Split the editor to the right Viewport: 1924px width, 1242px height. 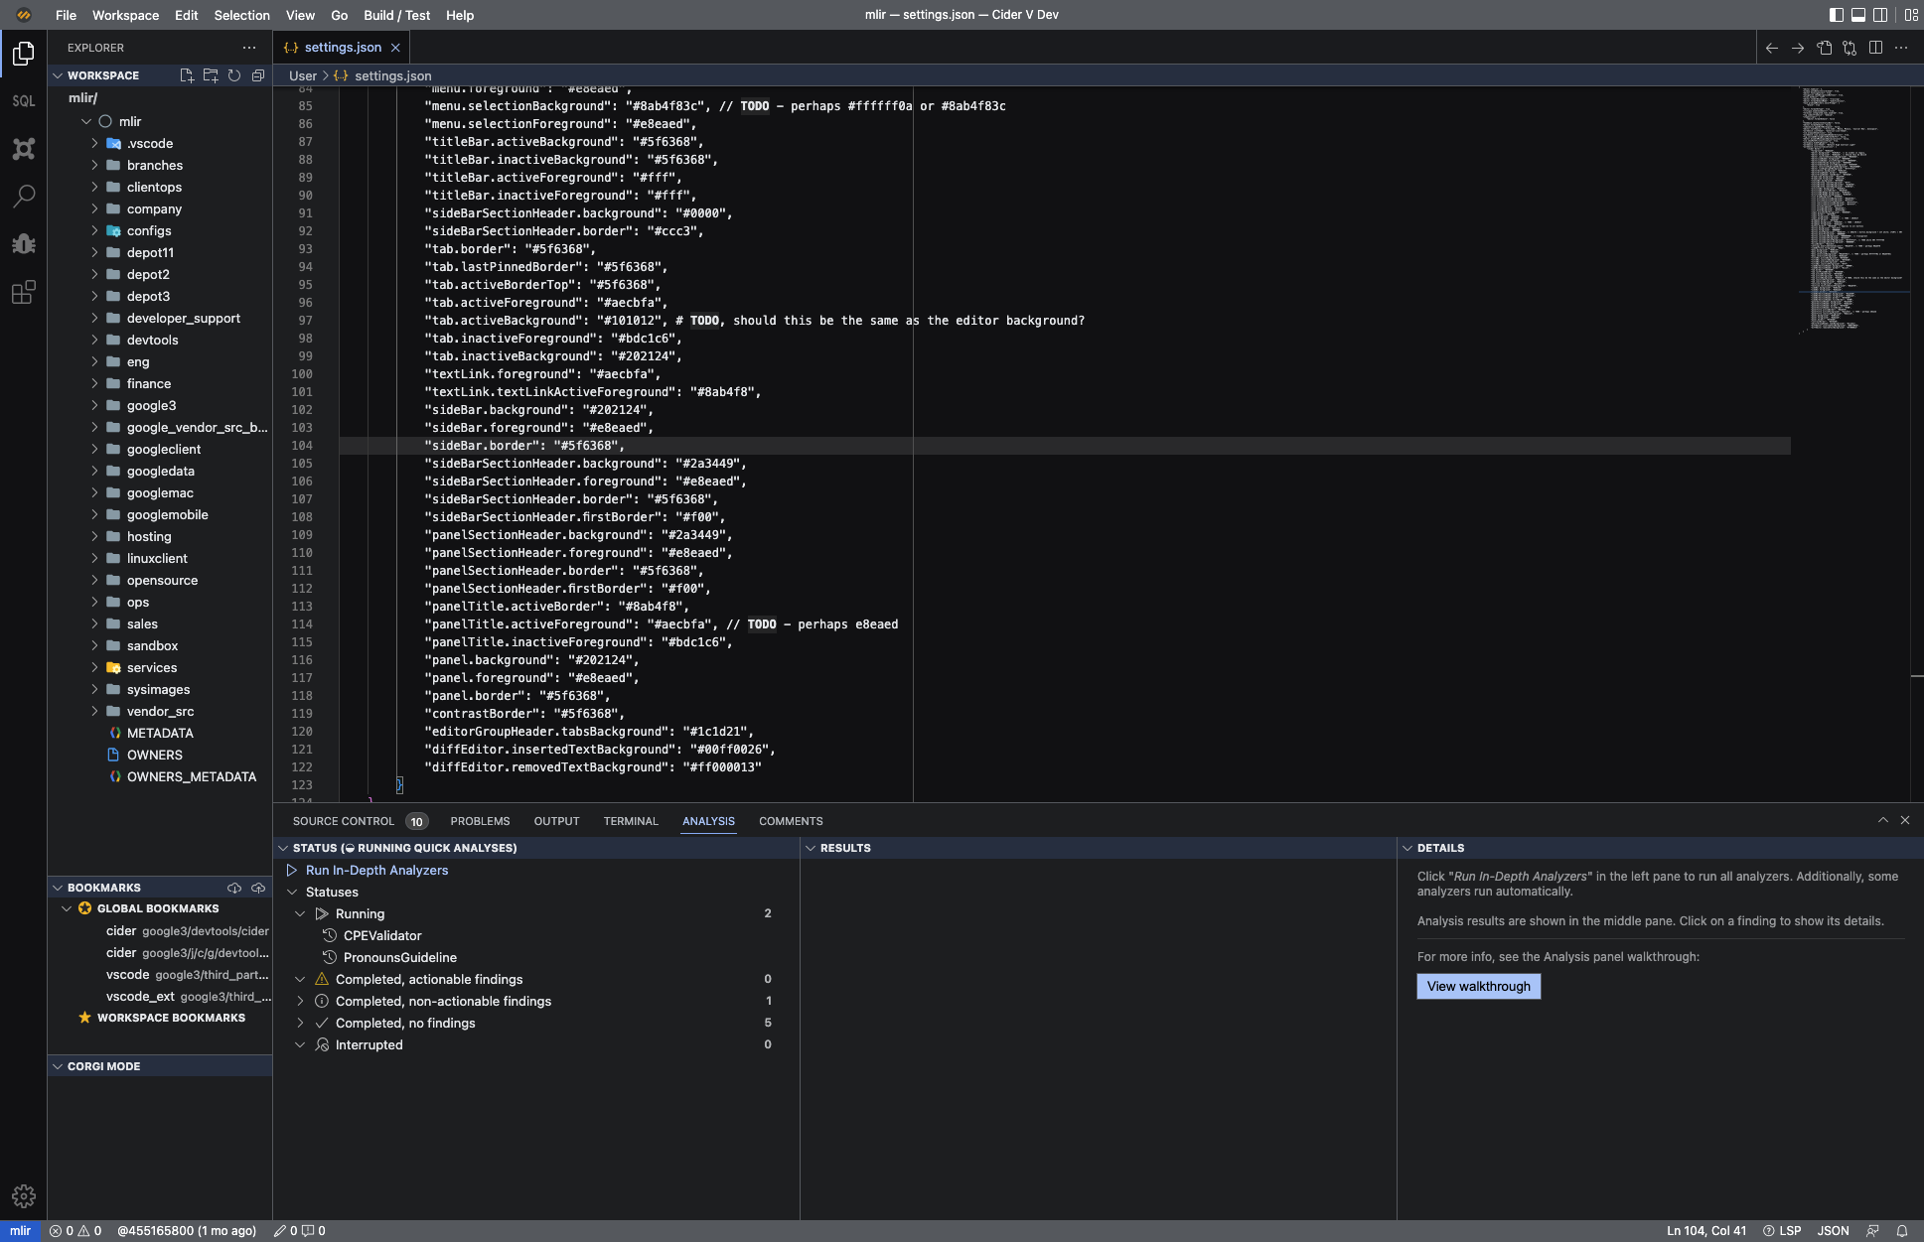pos(1875,47)
